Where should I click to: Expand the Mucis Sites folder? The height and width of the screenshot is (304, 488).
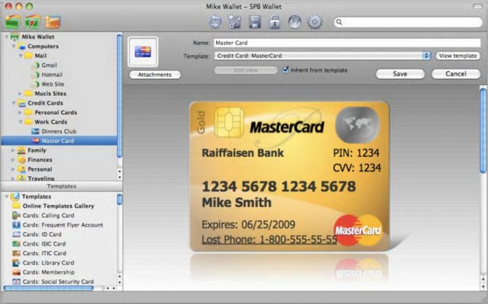(x=20, y=93)
